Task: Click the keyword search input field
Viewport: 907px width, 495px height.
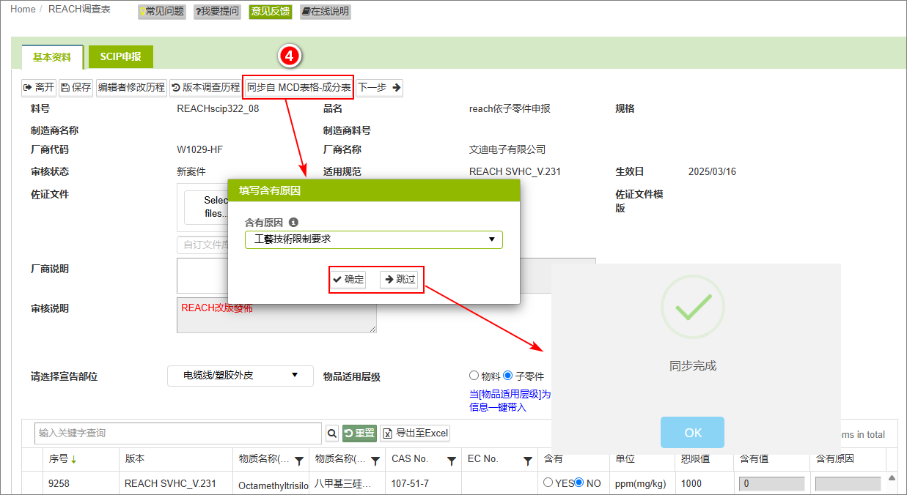Action: 178,433
